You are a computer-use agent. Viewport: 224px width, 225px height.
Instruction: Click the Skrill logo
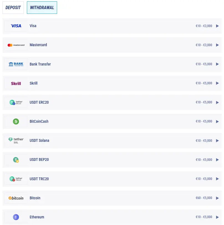click(16, 83)
